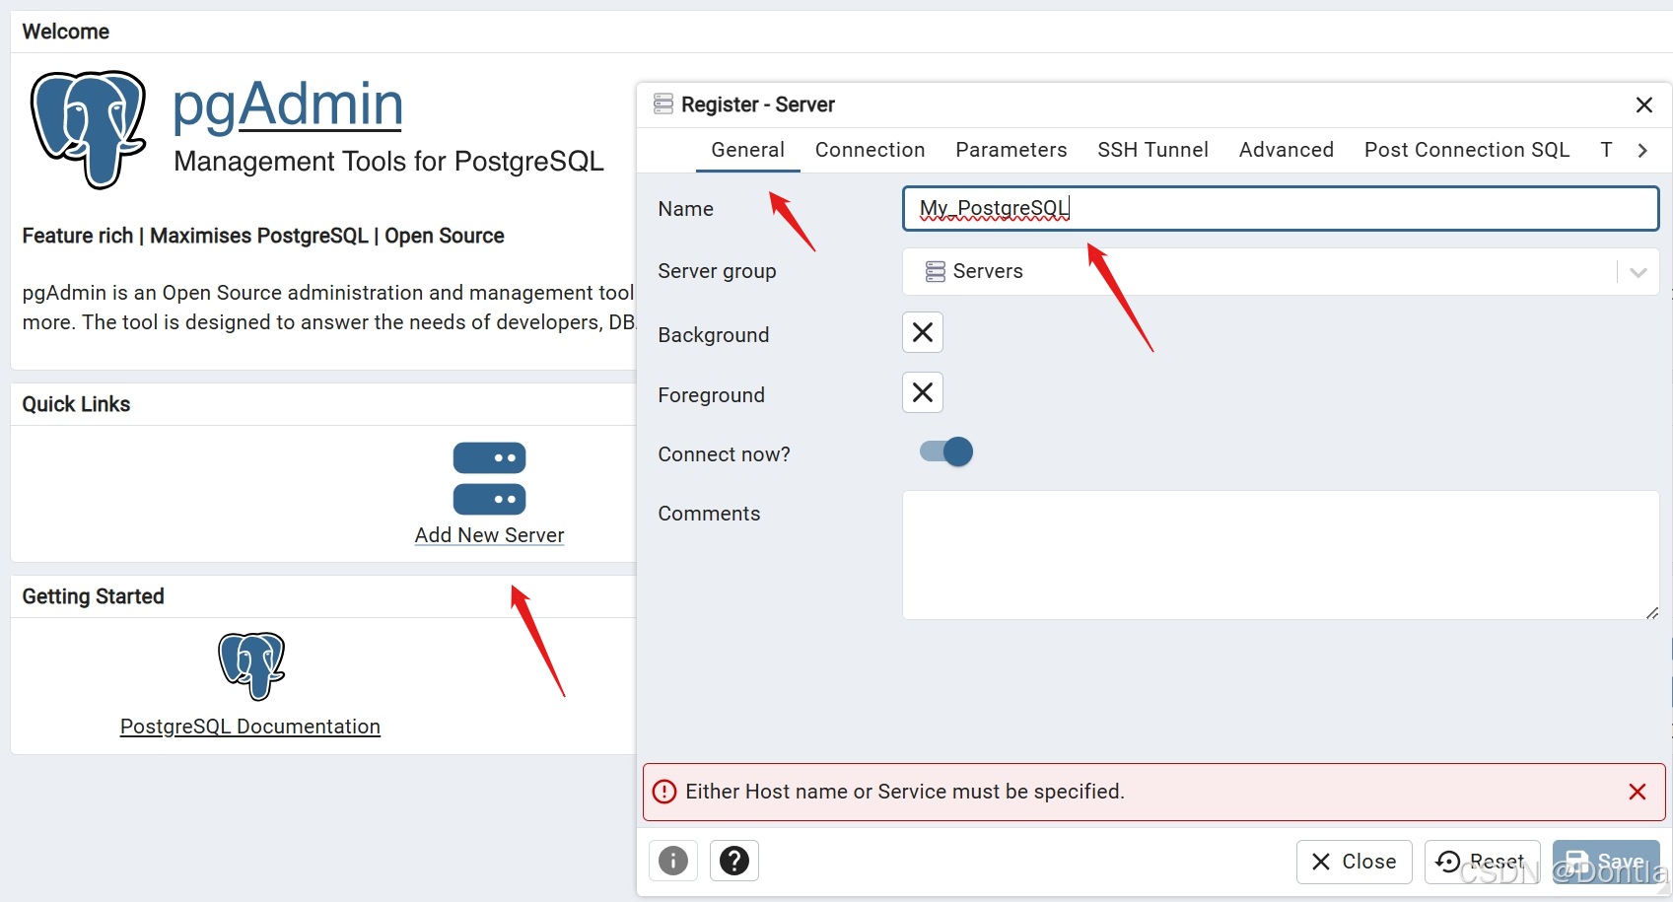The width and height of the screenshot is (1673, 902).
Task: Click the pgAdmin title link
Action: point(288,104)
